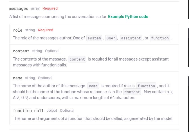This screenshot has height=132, width=189.
Task: Click the name parameter heading
Action: point(18,78)
